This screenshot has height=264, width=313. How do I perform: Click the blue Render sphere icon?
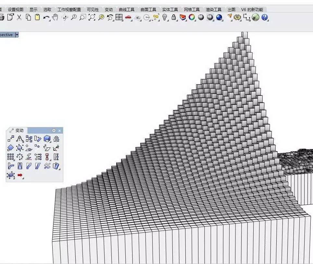[x=219, y=17]
